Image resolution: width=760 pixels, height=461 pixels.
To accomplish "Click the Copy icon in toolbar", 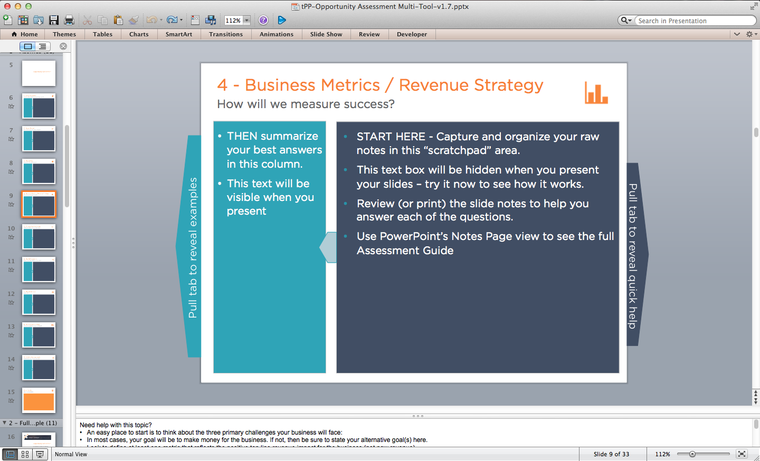I will (x=103, y=20).
